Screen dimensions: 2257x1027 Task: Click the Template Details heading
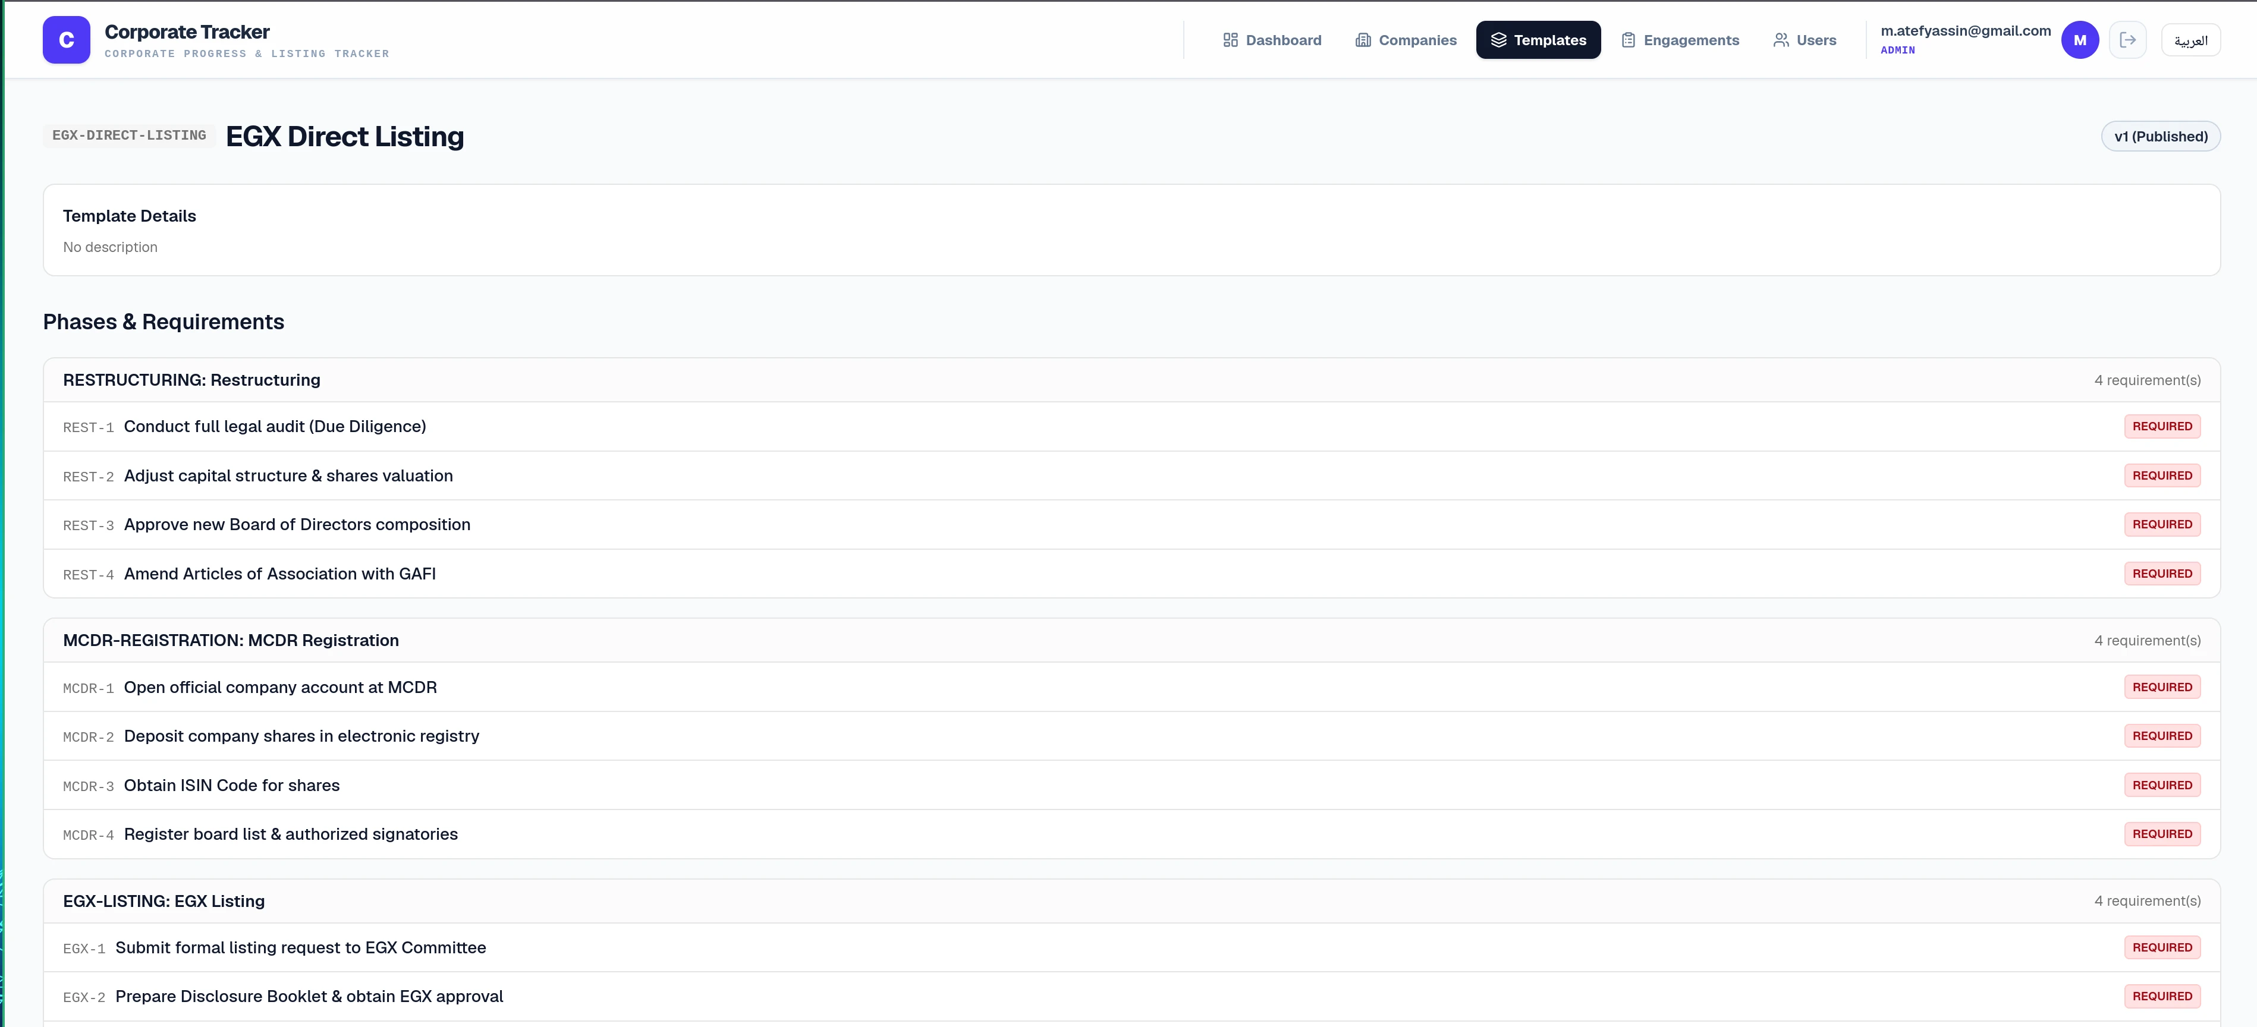click(x=130, y=216)
